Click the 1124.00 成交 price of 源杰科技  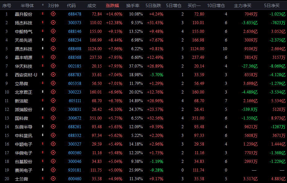point(95,49)
